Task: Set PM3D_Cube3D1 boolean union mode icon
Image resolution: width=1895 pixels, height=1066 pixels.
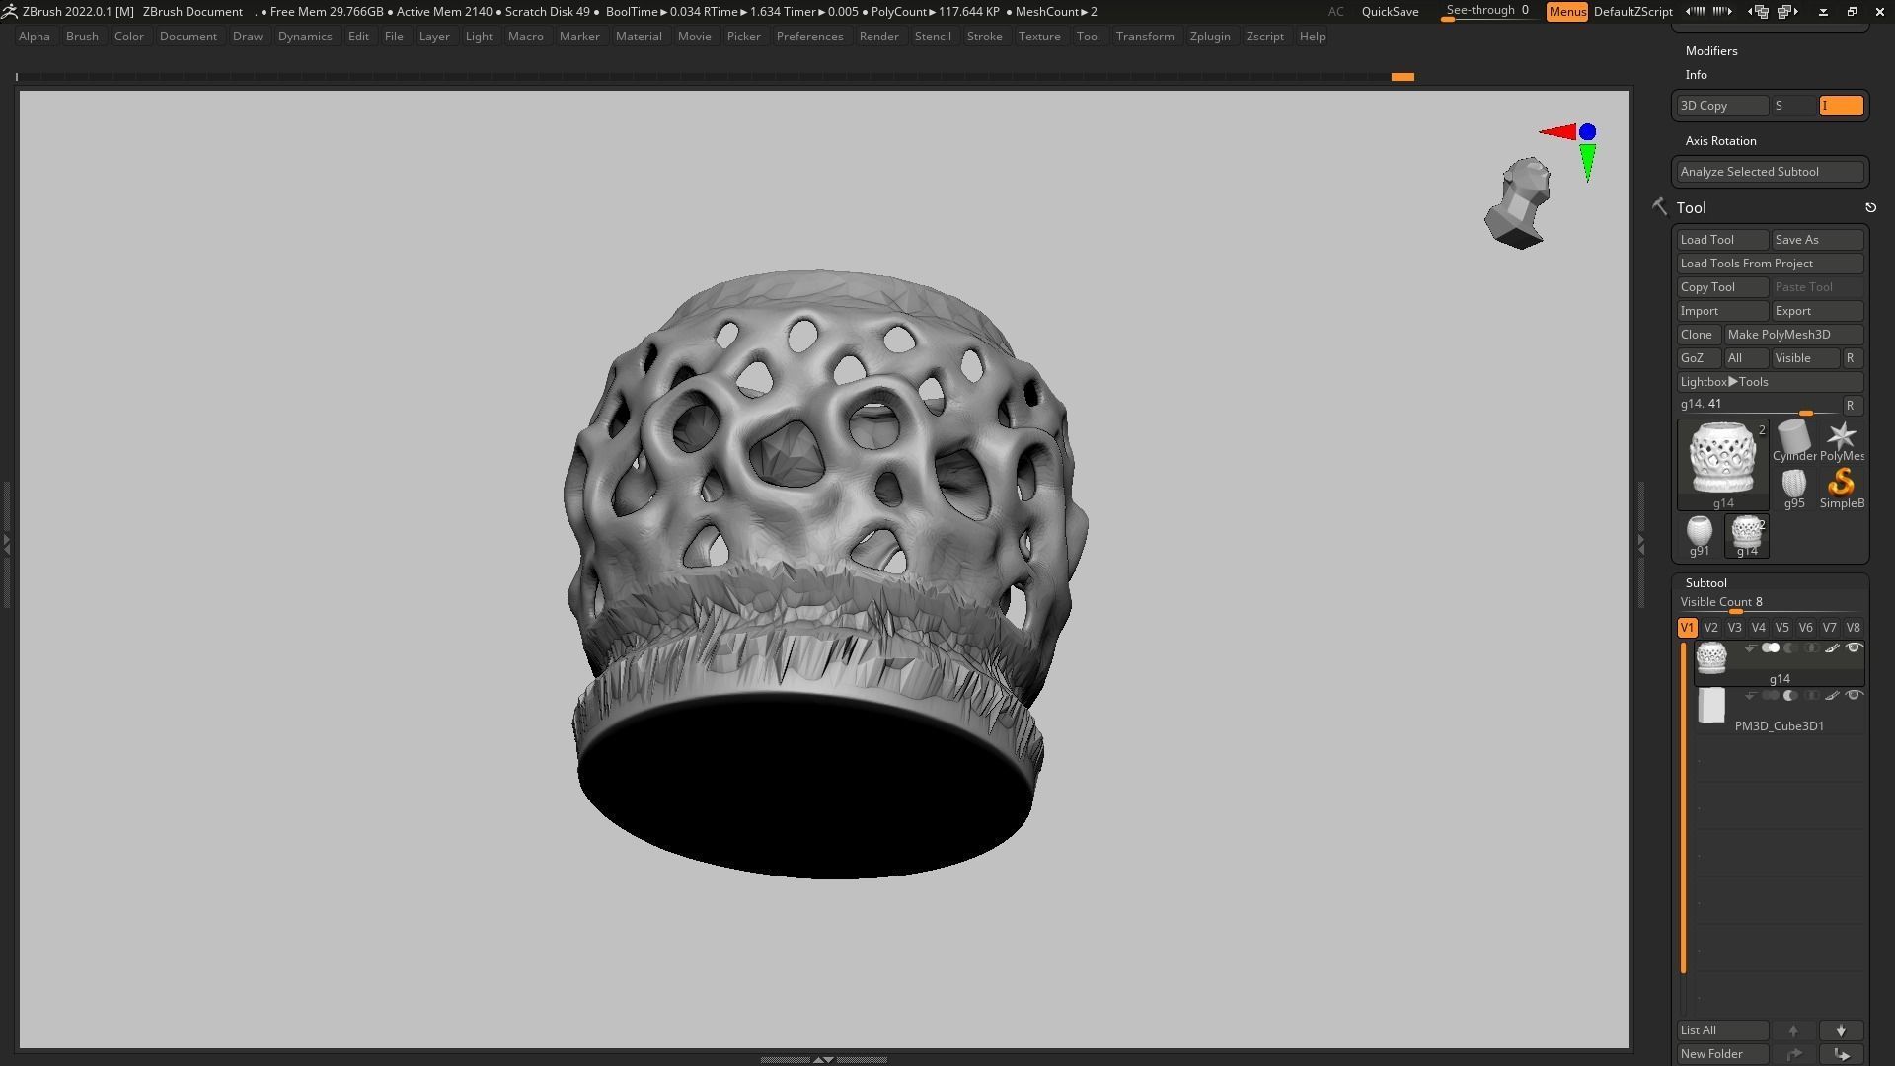Action: (1771, 696)
